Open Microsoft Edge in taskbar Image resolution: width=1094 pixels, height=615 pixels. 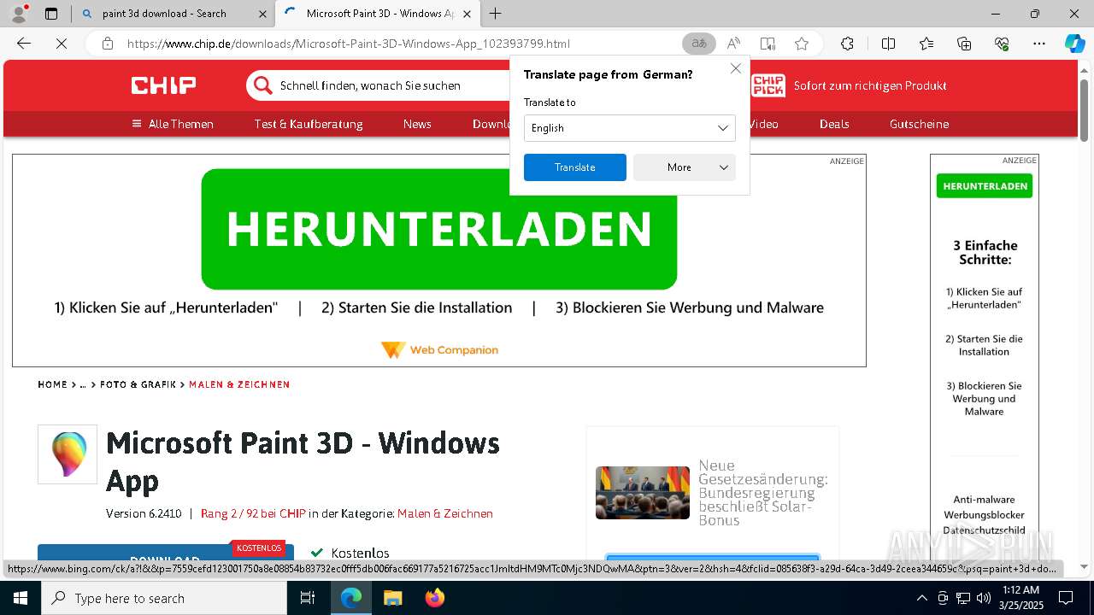[351, 598]
